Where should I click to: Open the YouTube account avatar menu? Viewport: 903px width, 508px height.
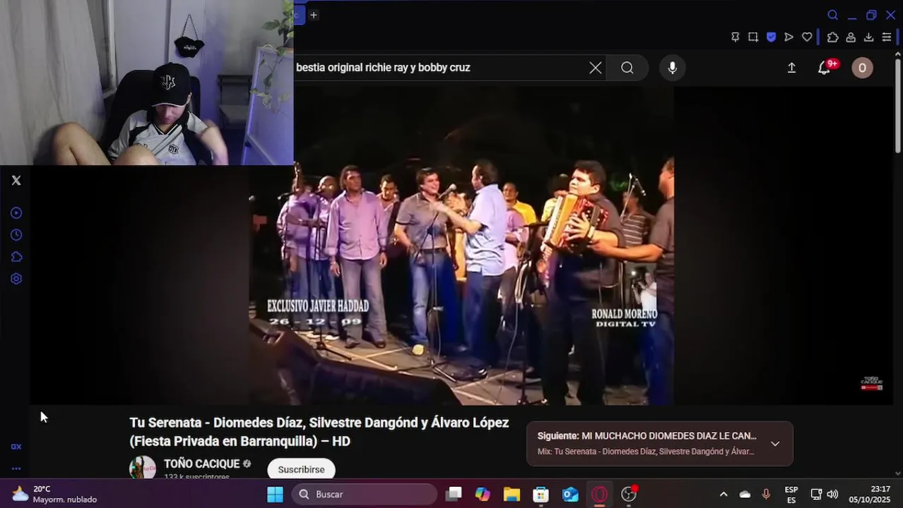[x=862, y=68]
